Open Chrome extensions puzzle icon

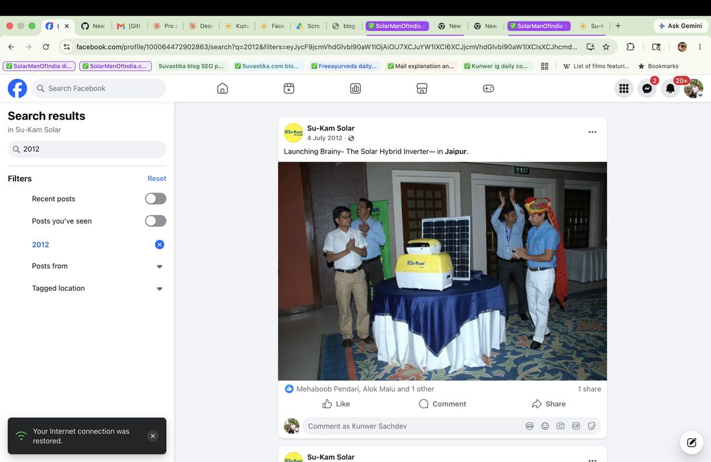(x=630, y=47)
